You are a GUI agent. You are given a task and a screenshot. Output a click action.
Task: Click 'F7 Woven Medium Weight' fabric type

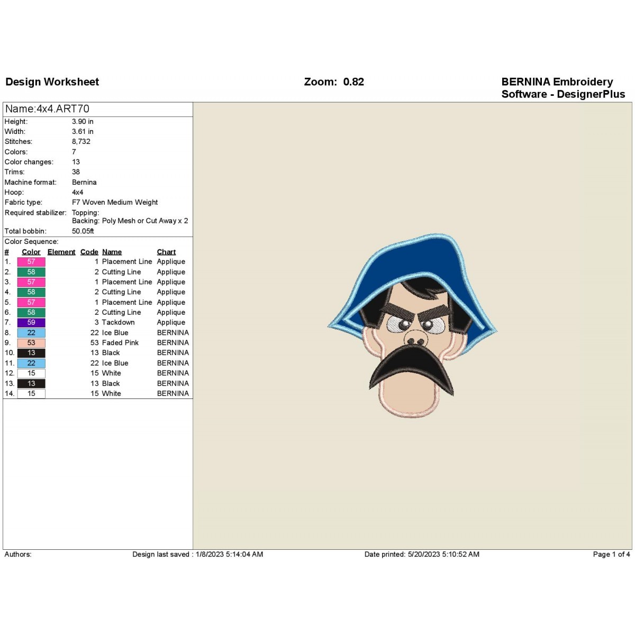click(115, 202)
